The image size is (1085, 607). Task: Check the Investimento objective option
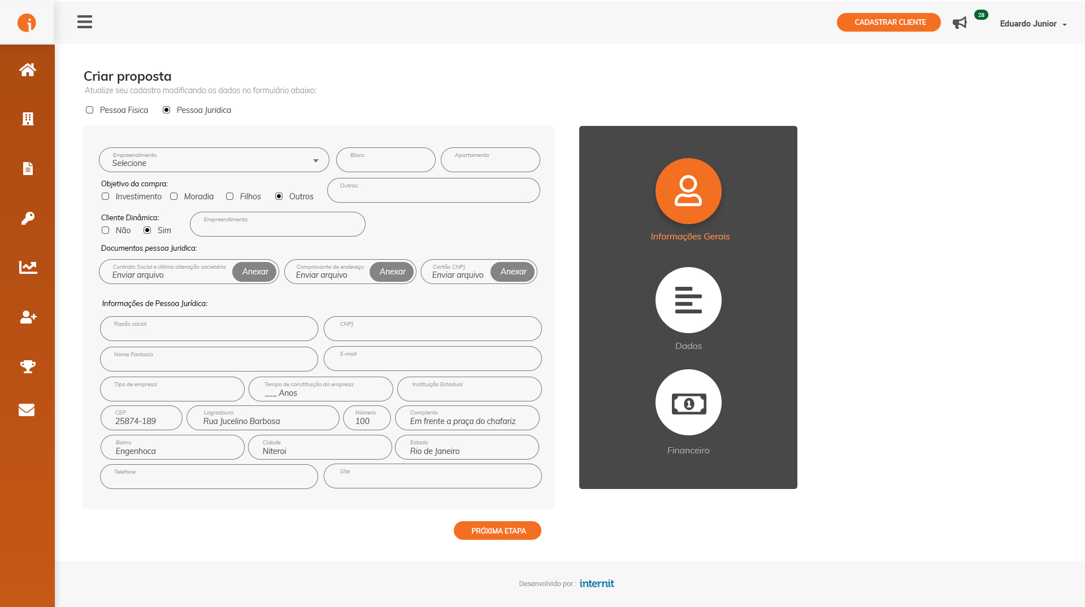point(106,196)
